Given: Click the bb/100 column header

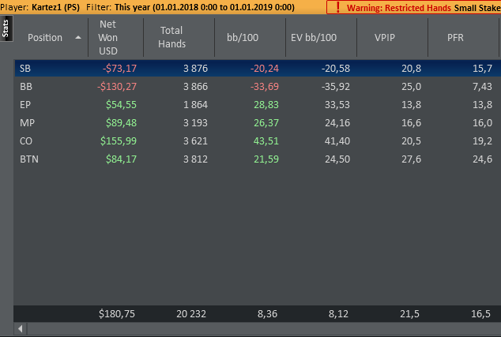Looking at the screenshot, I should [243, 37].
